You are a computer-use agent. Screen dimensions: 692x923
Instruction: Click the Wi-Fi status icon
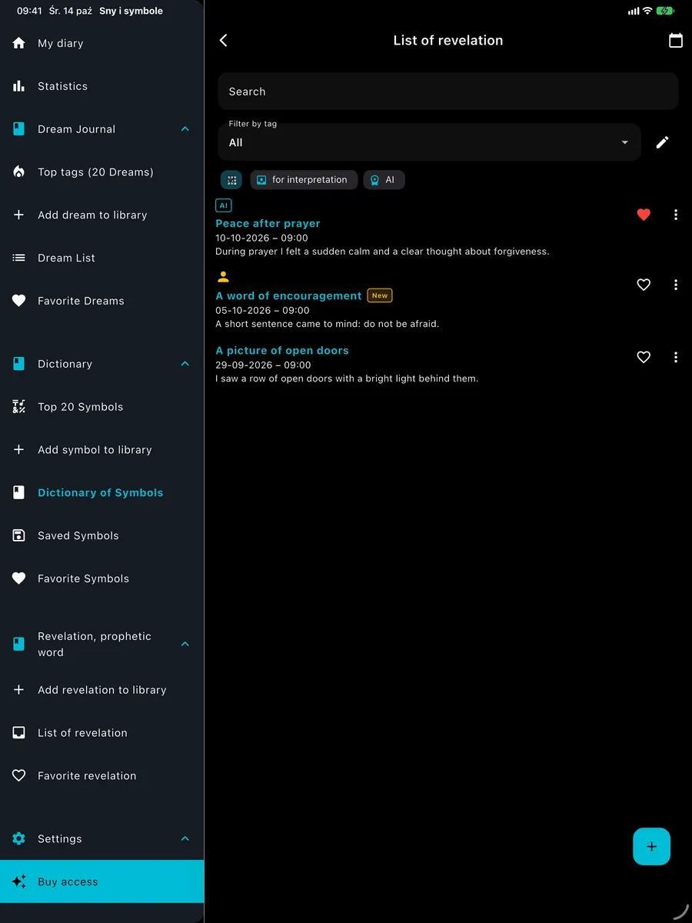point(647,11)
